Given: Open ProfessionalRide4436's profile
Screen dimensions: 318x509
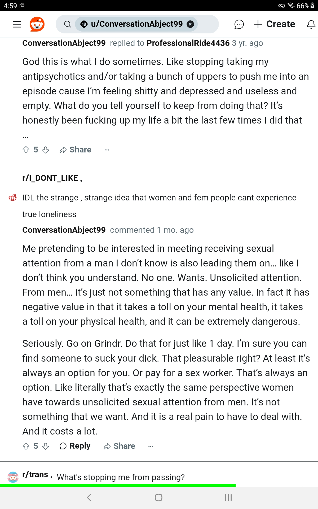Looking at the screenshot, I should (x=188, y=43).
